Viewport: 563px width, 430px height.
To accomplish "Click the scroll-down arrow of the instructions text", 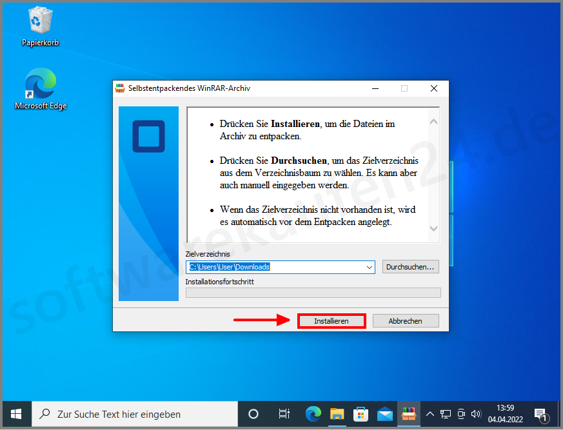I will click(x=433, y=229).
